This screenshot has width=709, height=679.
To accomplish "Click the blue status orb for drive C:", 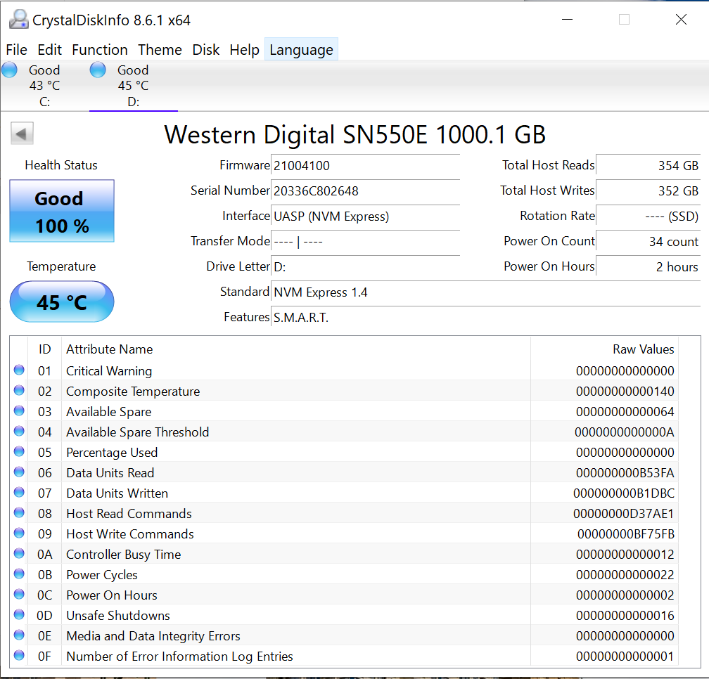I will [x=10, y=70].
